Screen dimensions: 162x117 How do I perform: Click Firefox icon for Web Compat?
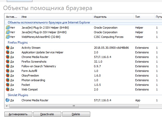coord(8,89)
